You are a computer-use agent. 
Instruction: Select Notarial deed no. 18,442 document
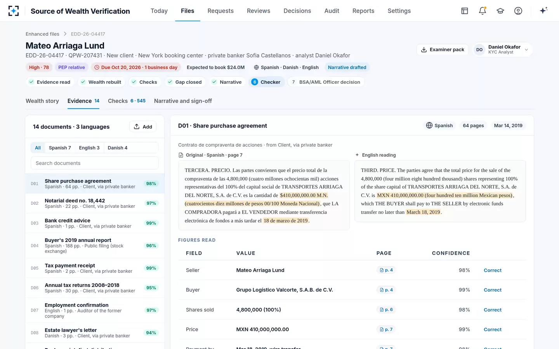95,204
